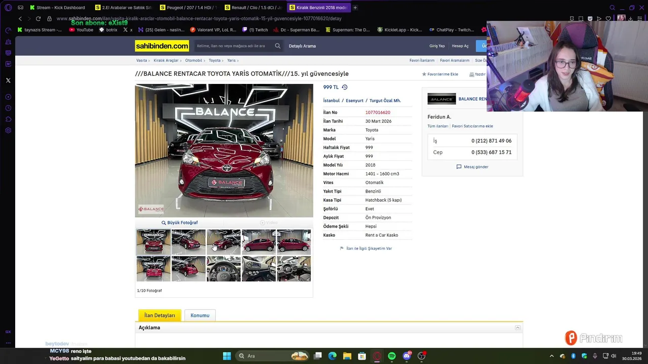Open the X sidebar icon in Opera
Viewport: 648px width, 364px height.
pyautogui.click(x=8, y=80)
